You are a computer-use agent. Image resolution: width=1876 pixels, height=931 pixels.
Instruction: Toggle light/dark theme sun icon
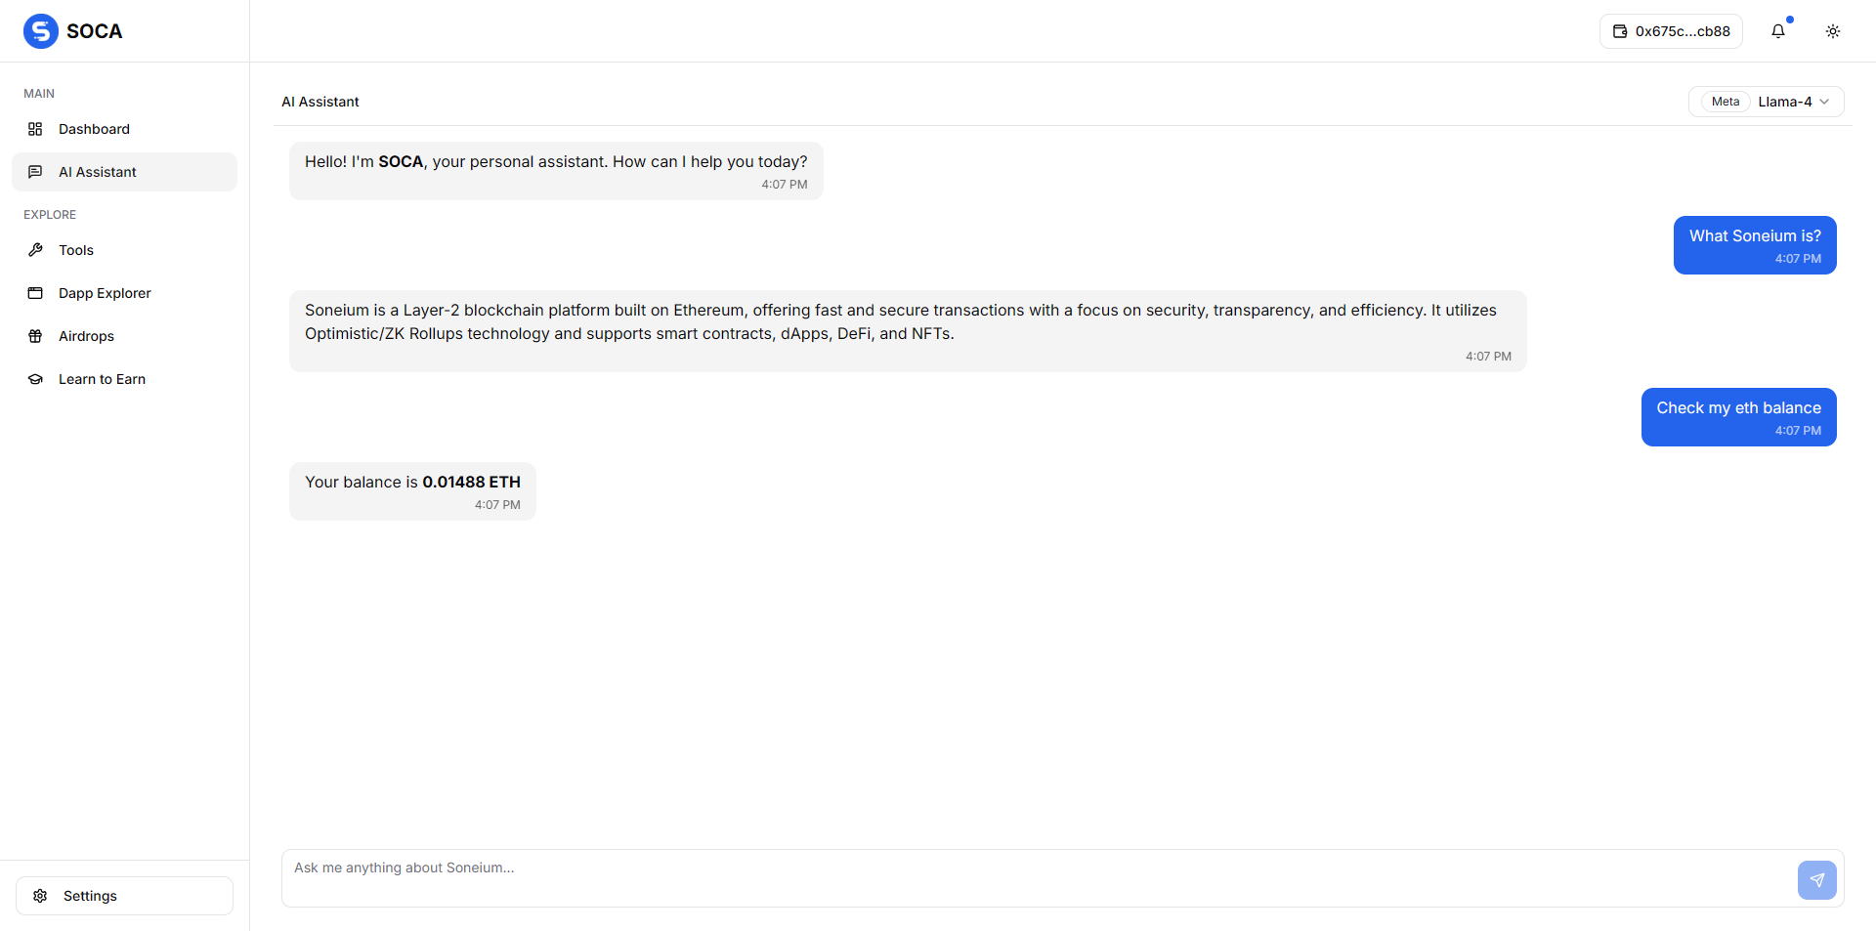1833,31
